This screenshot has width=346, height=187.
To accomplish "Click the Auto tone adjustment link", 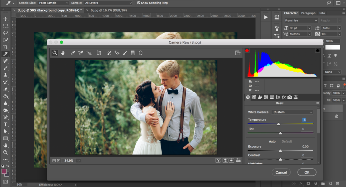I will (x=272, y=142).
